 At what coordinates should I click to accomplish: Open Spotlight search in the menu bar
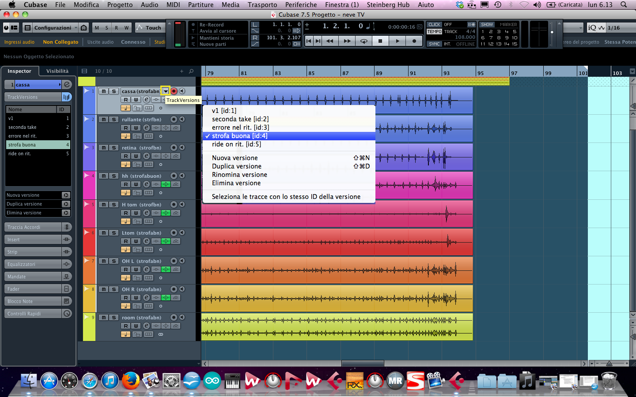coord(624,5)
